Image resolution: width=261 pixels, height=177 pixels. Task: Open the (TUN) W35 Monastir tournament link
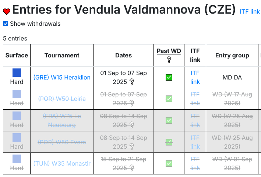coord(62,163)
